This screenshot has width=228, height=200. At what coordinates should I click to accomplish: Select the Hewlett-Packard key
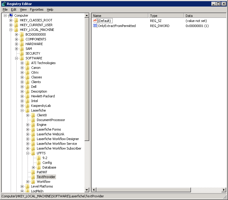pos(43,96)
